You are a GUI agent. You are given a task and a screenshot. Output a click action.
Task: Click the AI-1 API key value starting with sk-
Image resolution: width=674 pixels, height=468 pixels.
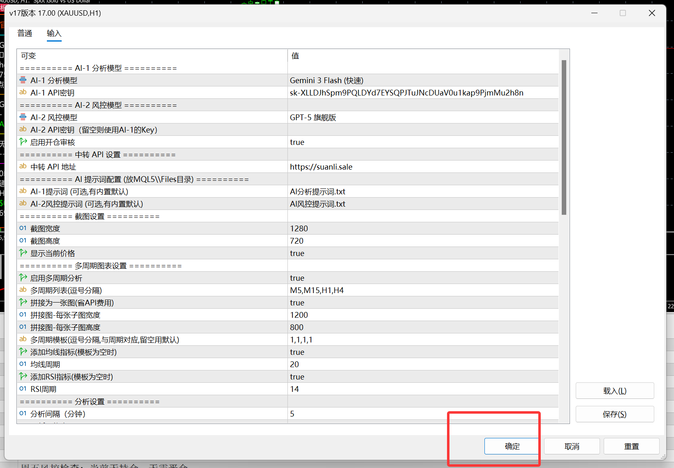coord(407,93)
